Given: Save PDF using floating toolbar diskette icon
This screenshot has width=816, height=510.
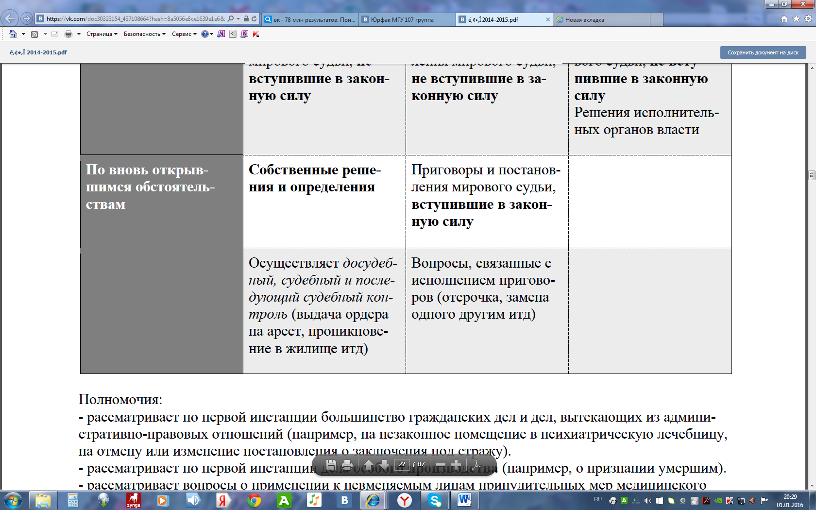Looking at the screenshot, I should (x=331, y=465).
